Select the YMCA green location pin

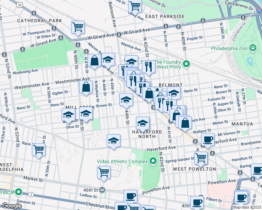click(x=18, y=192)
